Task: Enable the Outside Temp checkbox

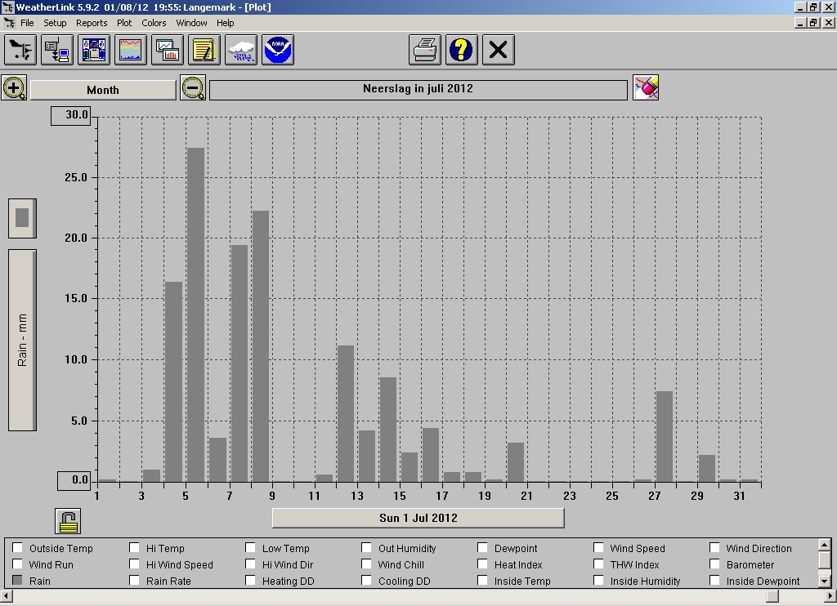Action: pos(18,548)
